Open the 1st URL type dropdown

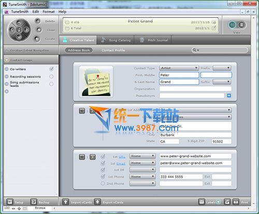(x=142, y=156)
